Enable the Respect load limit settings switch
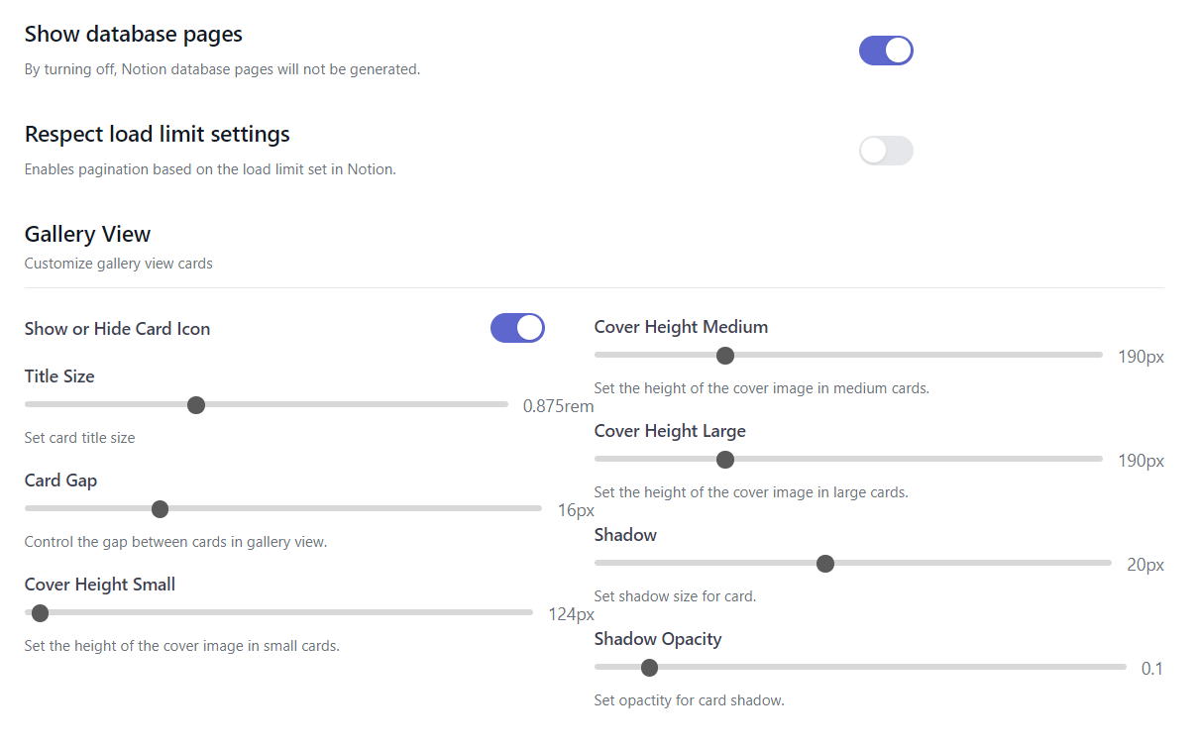This screenshot has width=1198, height=748. click(886, 151)
